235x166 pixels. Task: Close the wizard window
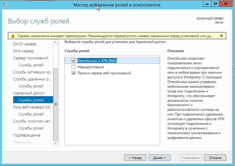(x=226, y=4)
